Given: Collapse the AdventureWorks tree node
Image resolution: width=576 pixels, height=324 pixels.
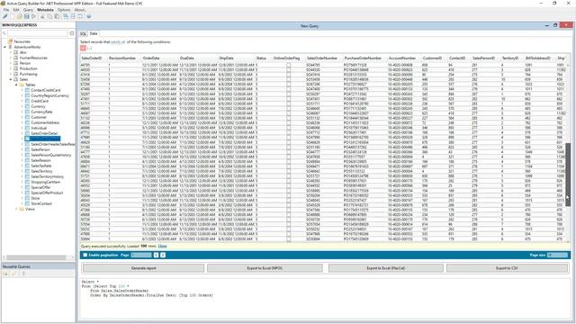Looking at the screenshot, I should [4, 47].
